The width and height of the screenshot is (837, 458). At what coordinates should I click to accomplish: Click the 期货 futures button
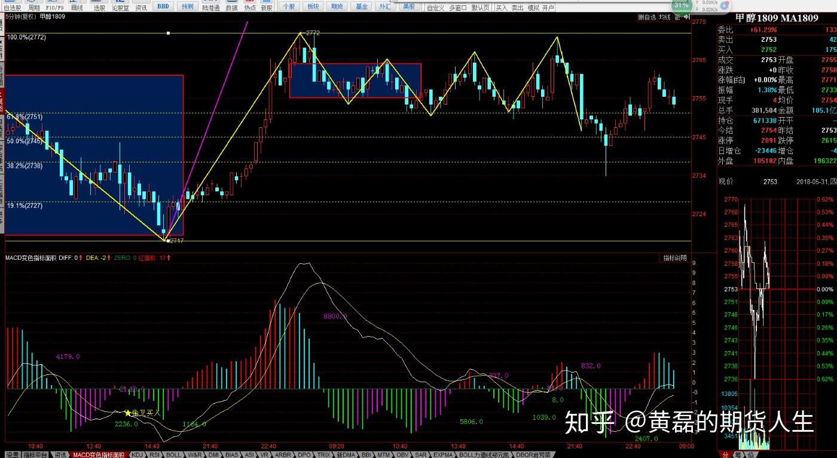click(x=337, y=7)
